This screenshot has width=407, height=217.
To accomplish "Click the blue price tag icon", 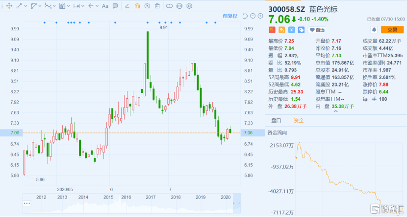I will [x=301, y=30].
